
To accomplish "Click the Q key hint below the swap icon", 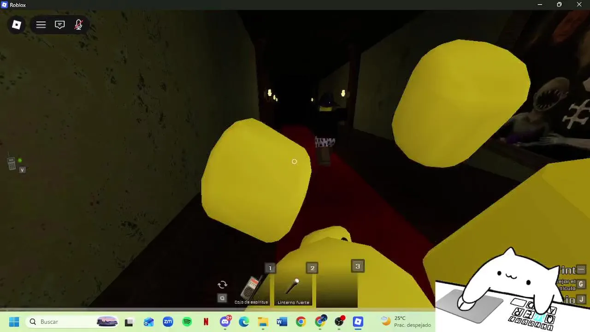I will click(x=222, y=298).
